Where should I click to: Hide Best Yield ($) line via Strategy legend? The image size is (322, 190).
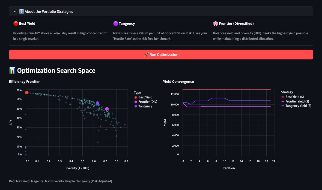(x=294, y=97)
